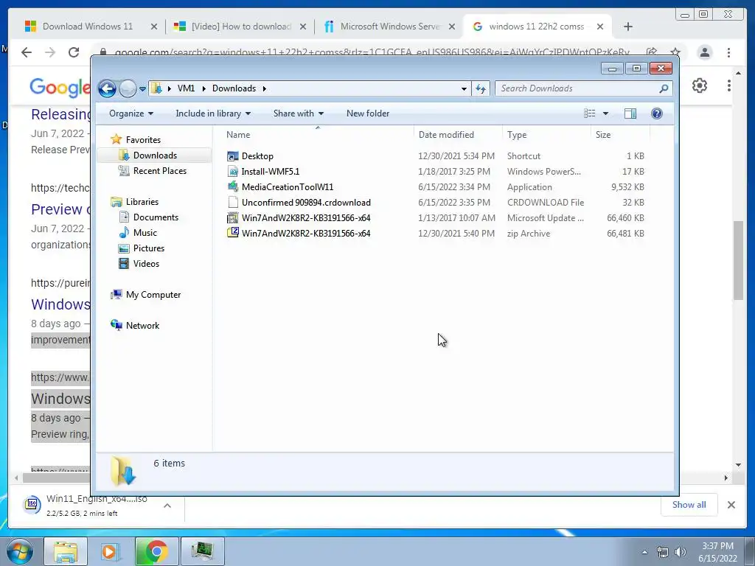Click the volume speaker tray icon
The width and height of the screenshot is (755, 566).
[x=681, y=552]
